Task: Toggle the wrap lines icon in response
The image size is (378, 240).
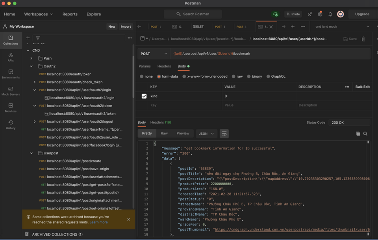Action: coord(224,134)
